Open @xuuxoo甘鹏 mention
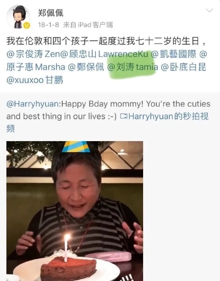The height and width of the screenshot is (281, 220). 35,80
